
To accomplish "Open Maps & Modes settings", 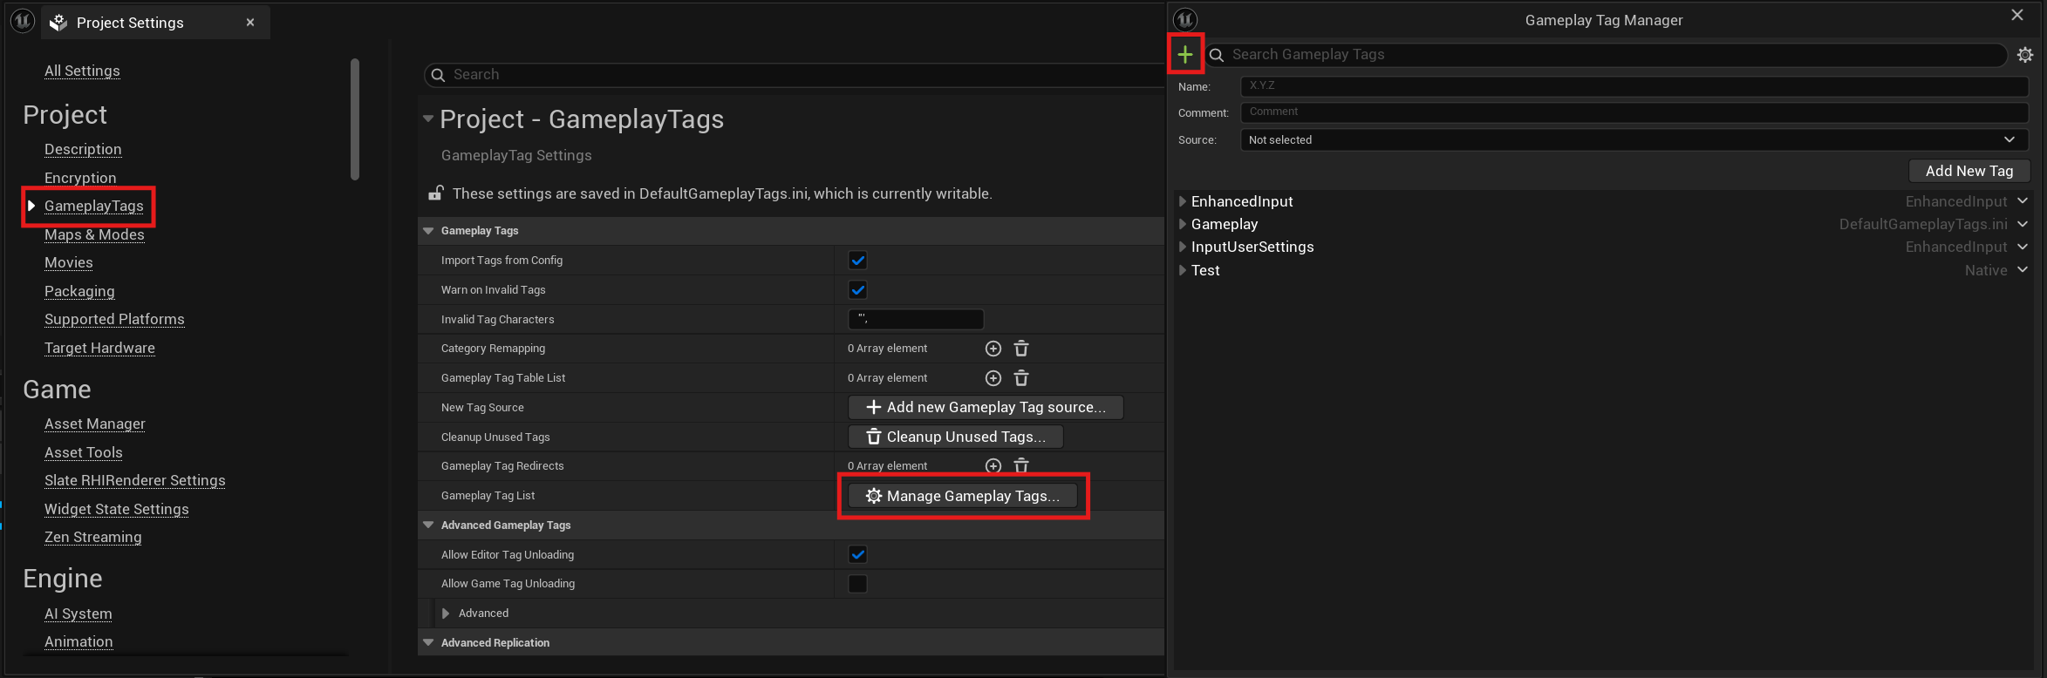I will (x=94, y=234).
